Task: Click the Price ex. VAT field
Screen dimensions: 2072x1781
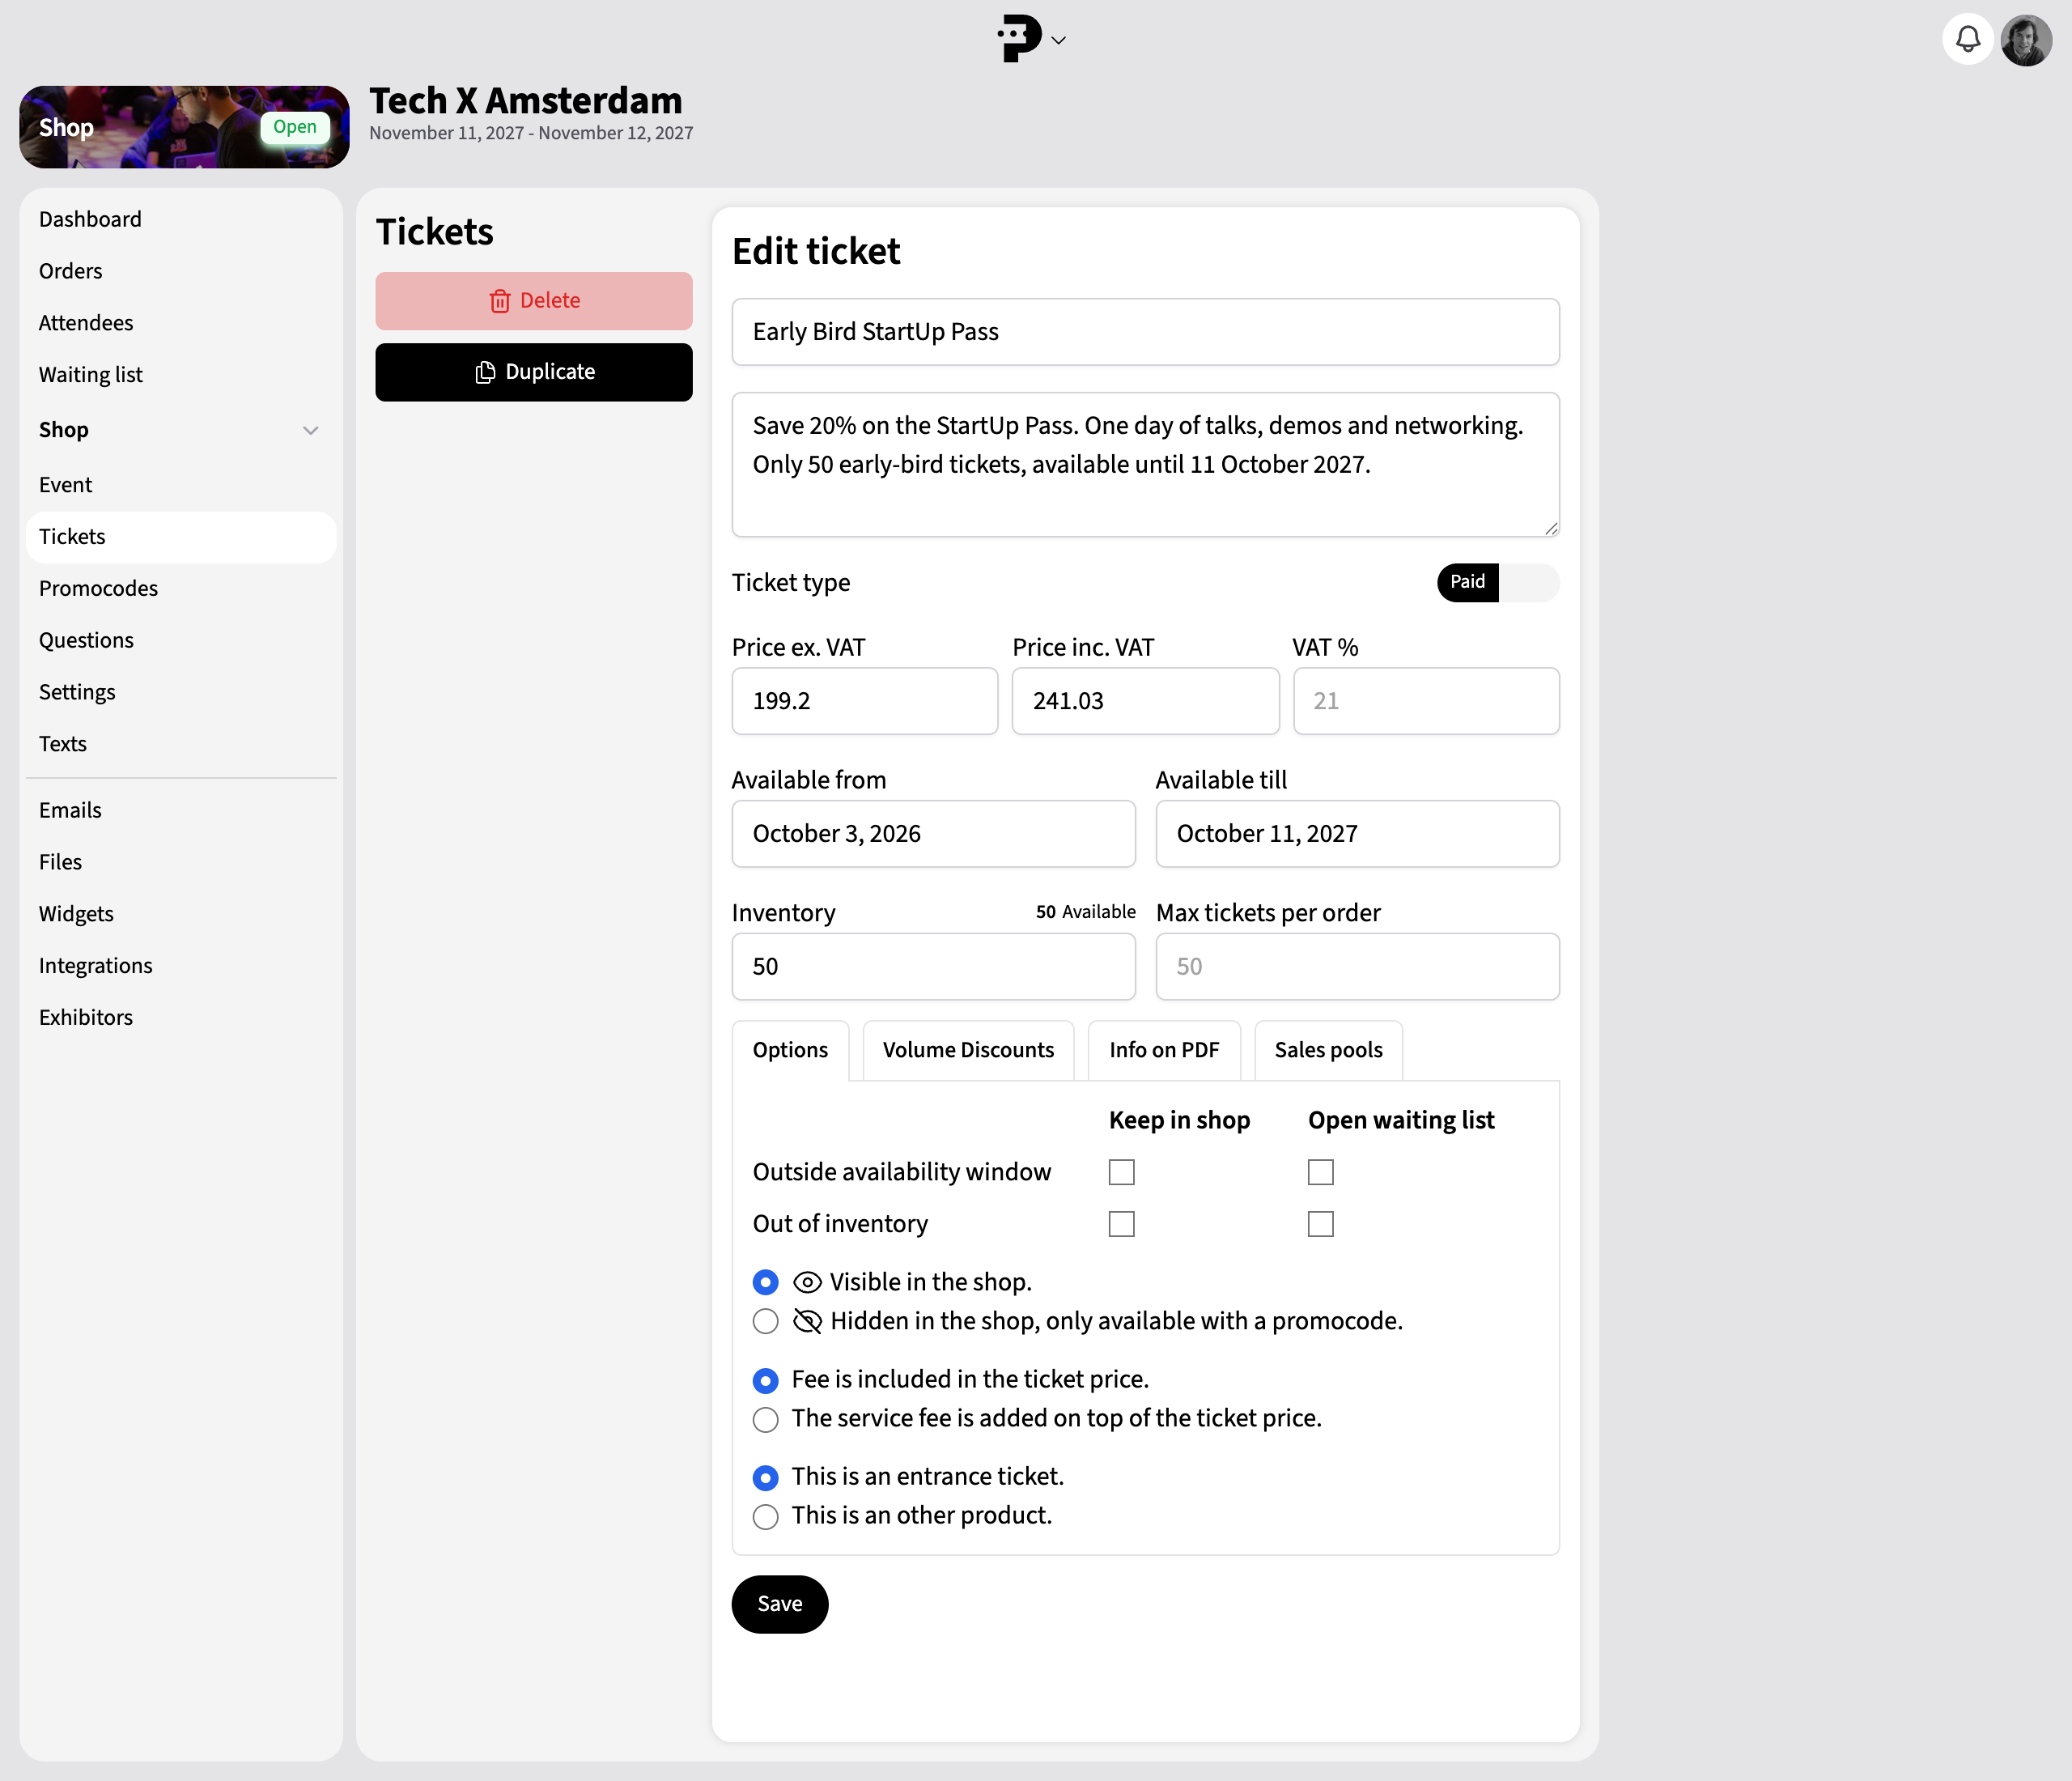Action: point(864,701)
